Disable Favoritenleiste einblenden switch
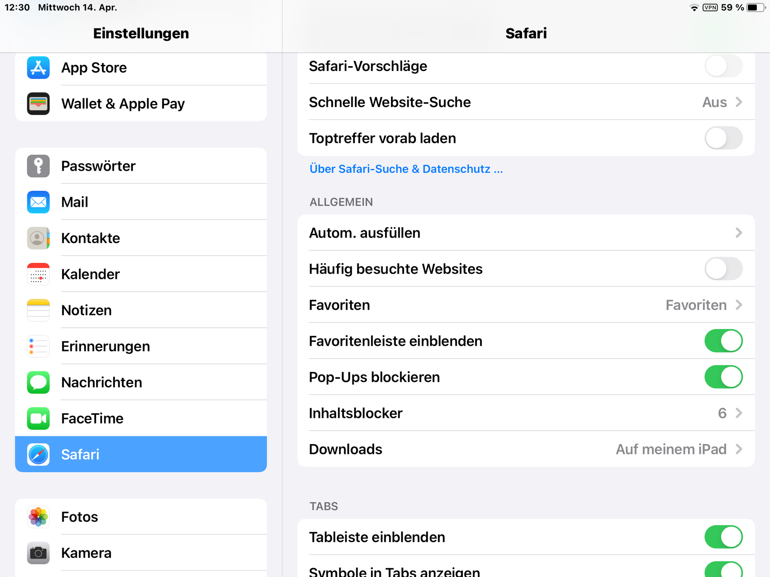This screenshot has width=770, height=577. tap(723, 341)
